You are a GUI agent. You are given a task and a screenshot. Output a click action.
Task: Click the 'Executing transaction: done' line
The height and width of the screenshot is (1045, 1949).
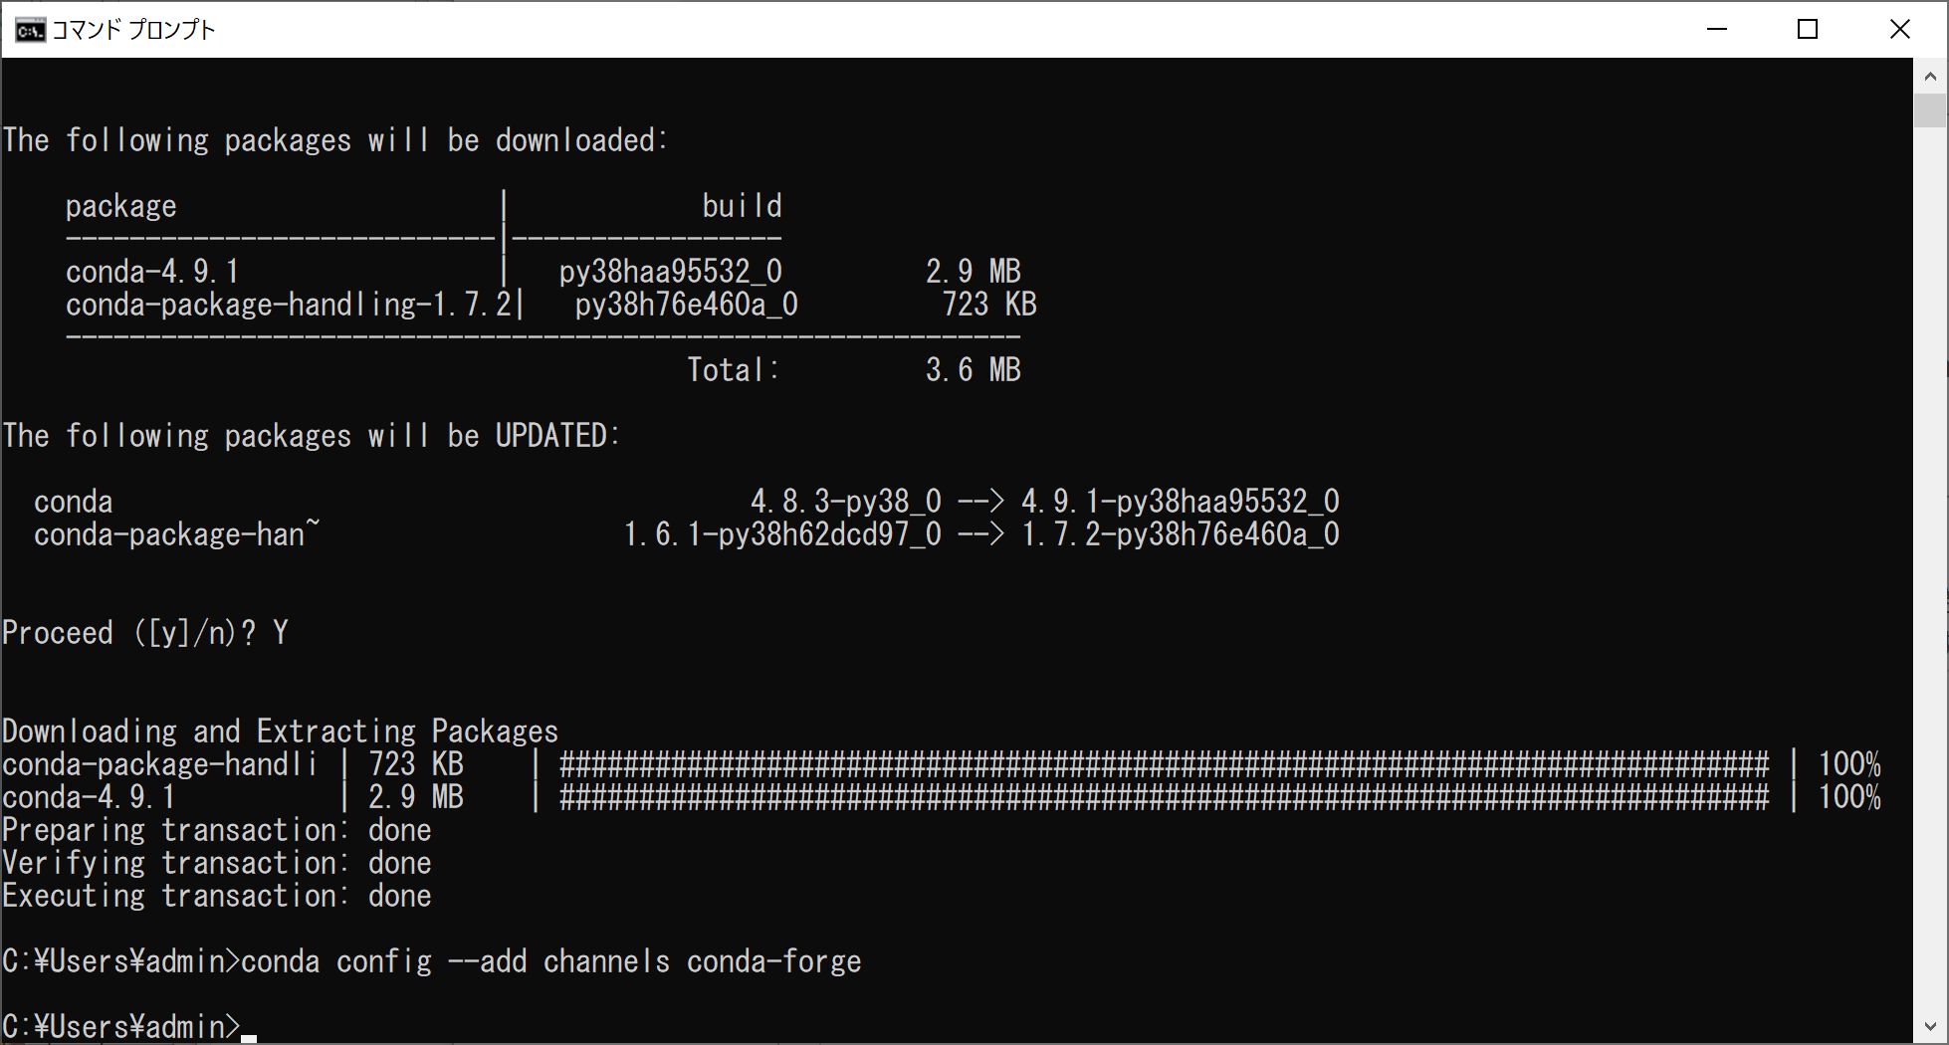(217, 896)
